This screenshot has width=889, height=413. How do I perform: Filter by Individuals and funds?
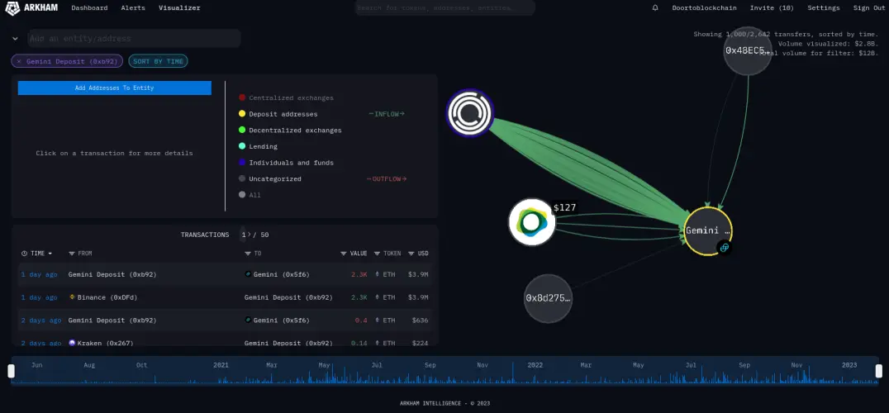[x=287, y=163]
